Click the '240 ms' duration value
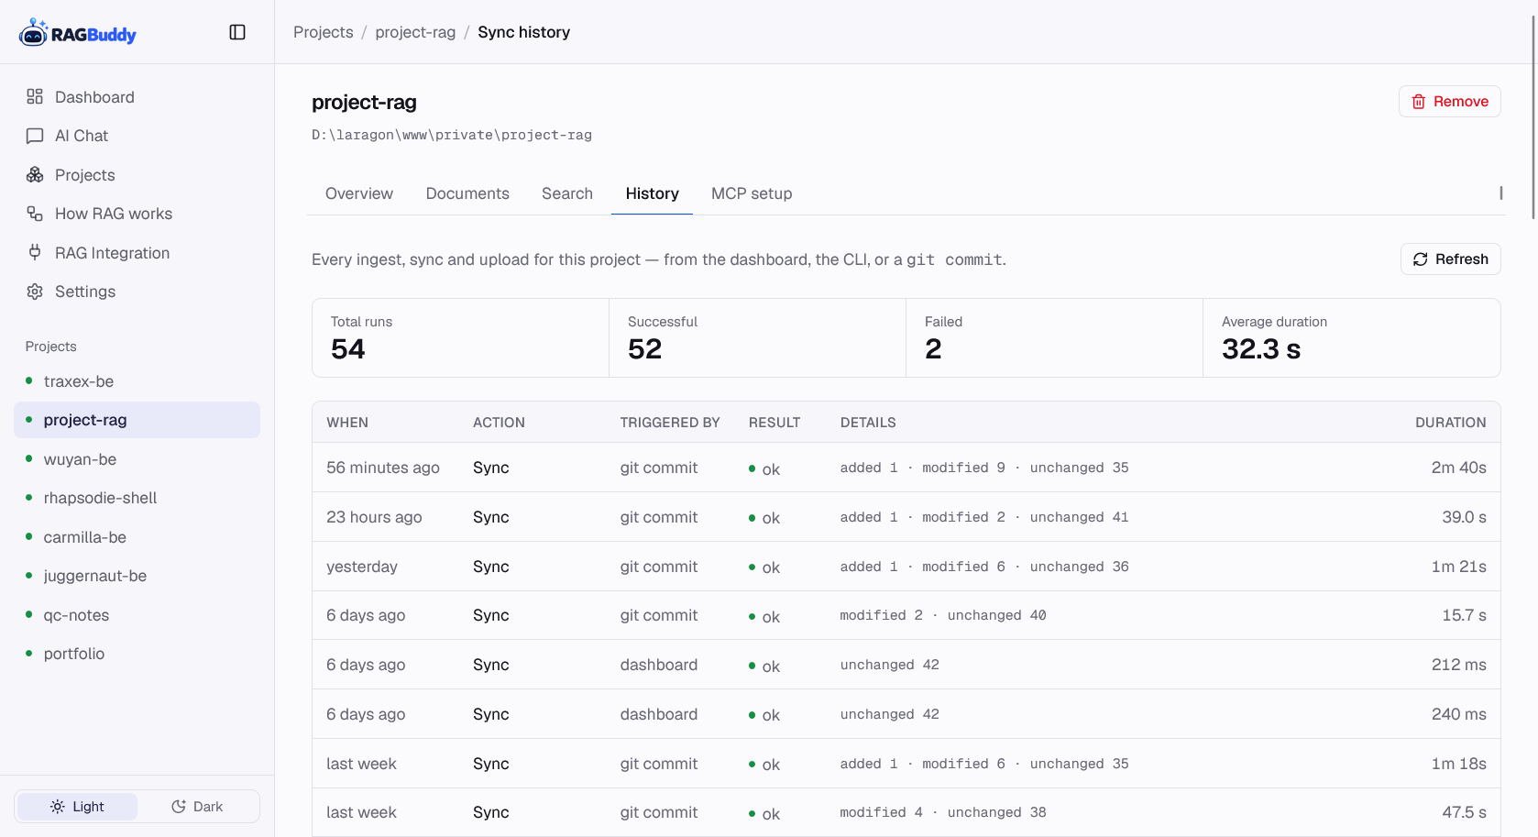This screenshot has width=1538, height=837. pyautogui.click(x=1459, y=714)
